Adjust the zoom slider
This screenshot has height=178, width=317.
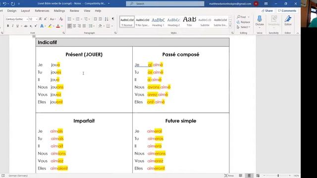click(x=278, y=176)
